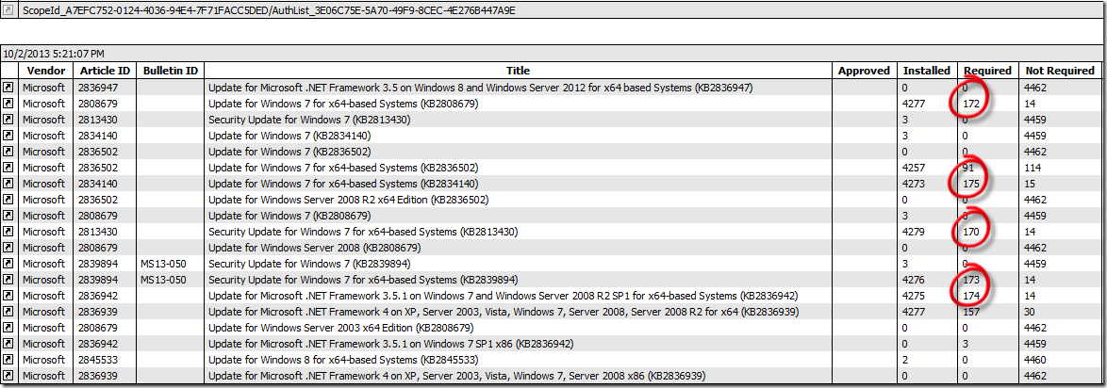
Task: Click the Bulletin ID column header
Action: [x=170, y=71]
